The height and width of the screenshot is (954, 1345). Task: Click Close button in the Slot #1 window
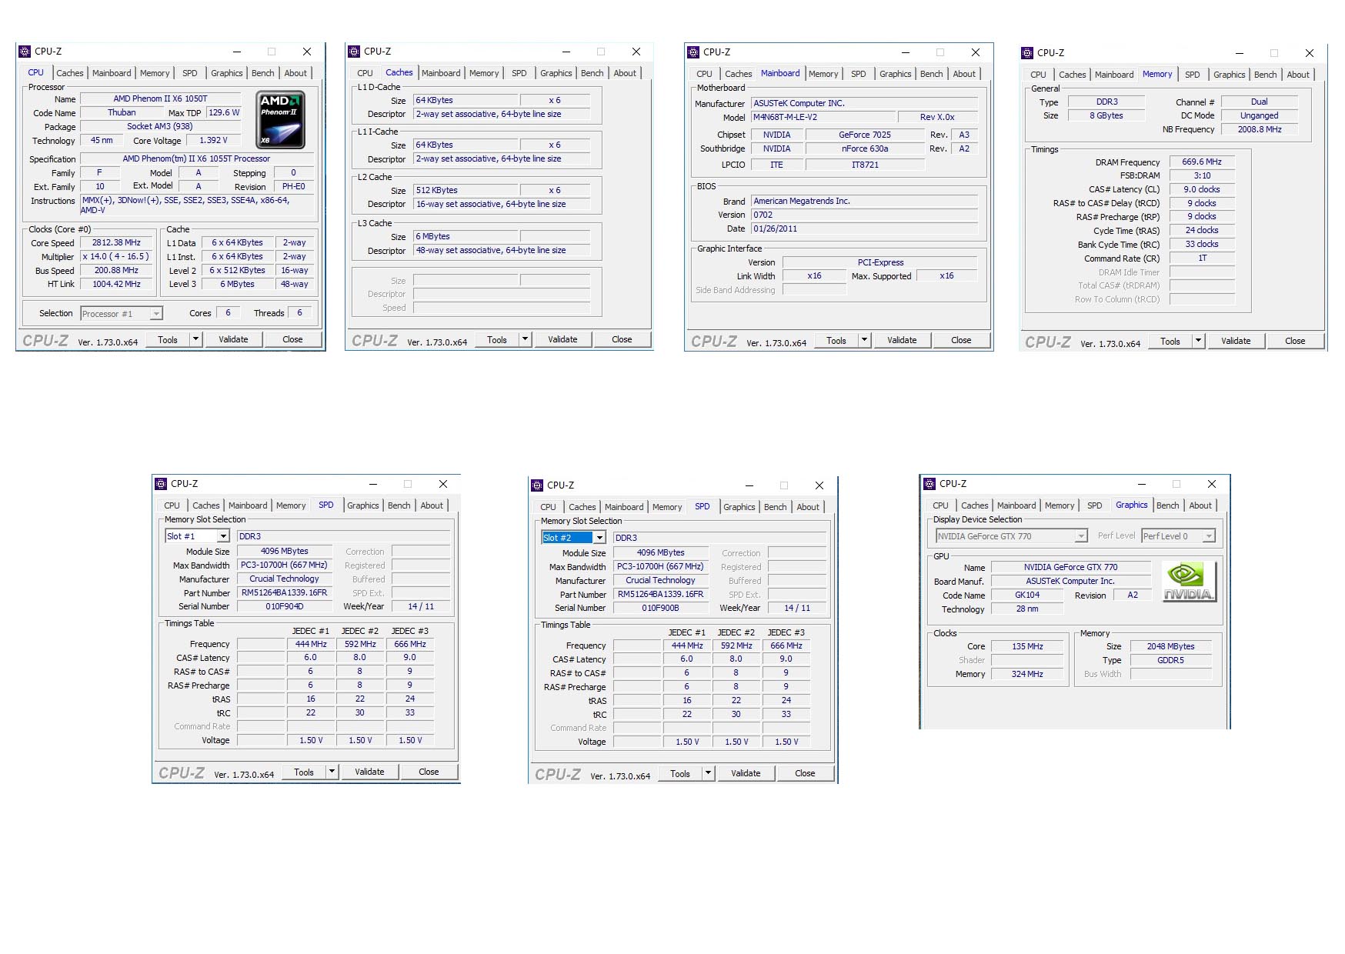429,772
